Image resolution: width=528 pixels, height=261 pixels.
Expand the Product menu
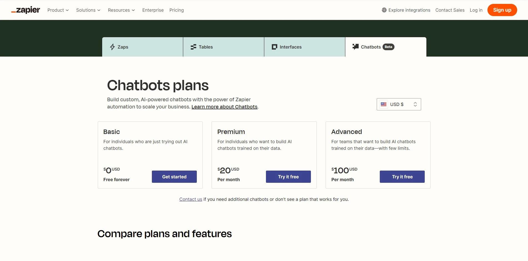point(58,10)
